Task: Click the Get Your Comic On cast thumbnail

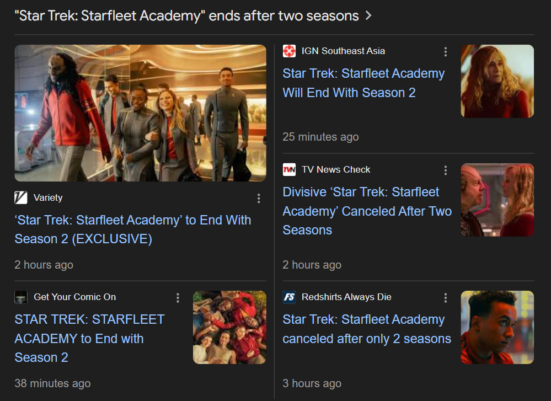Action: point(229,327)
